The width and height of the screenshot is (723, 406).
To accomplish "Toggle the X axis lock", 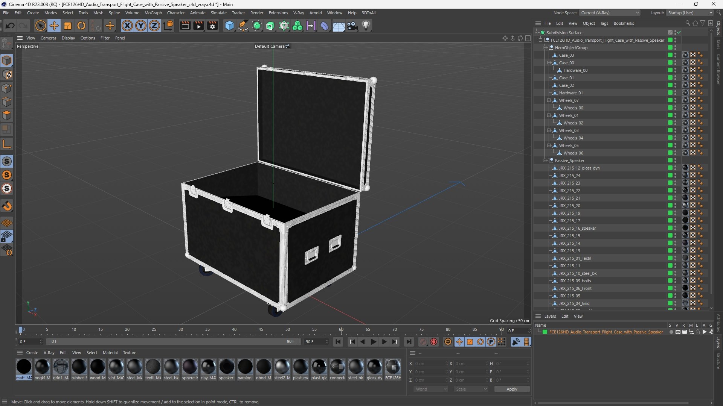I will (x=127, y=26).
